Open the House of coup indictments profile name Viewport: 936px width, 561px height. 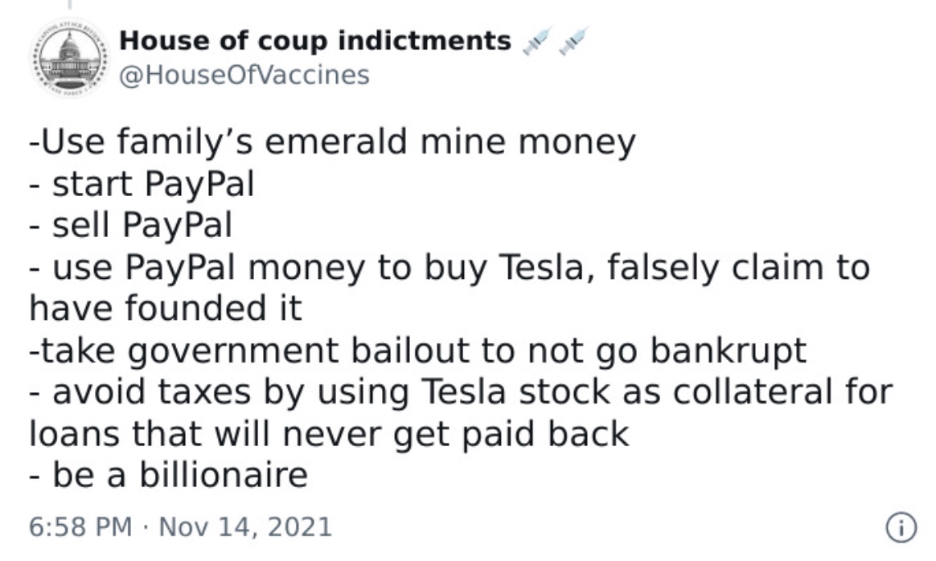[x=315, y=41]
